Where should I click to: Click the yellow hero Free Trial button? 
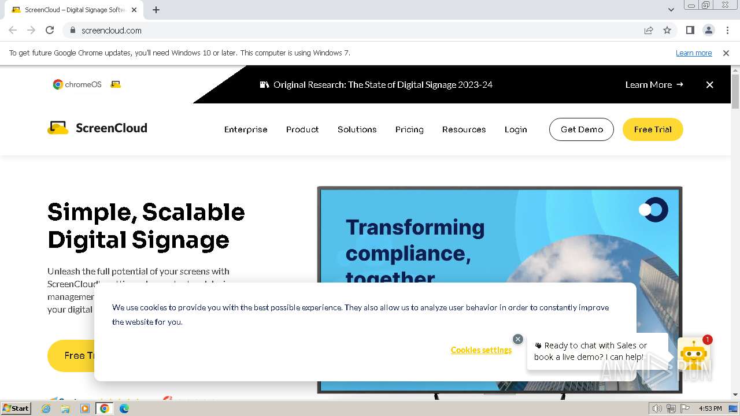pos(72,355)
